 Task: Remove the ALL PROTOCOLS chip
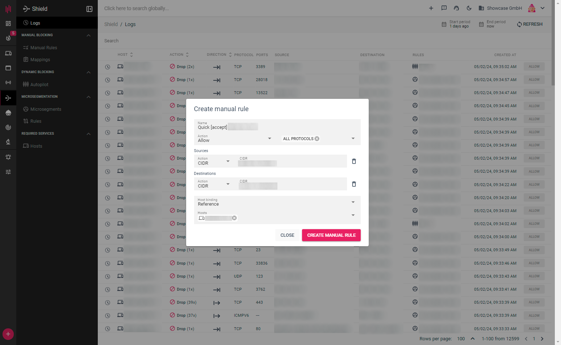tap(317, 139)
